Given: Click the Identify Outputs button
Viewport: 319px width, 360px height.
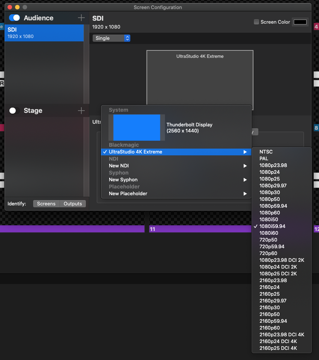Looking at the screenshot, I should [x=73, y=204].
